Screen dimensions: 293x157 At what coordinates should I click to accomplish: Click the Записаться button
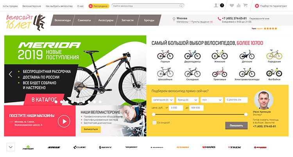(91, 129)
